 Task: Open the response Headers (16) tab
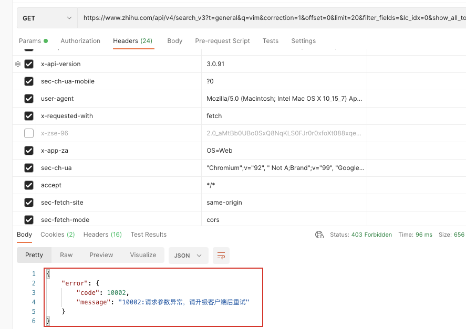pos(102,235)
